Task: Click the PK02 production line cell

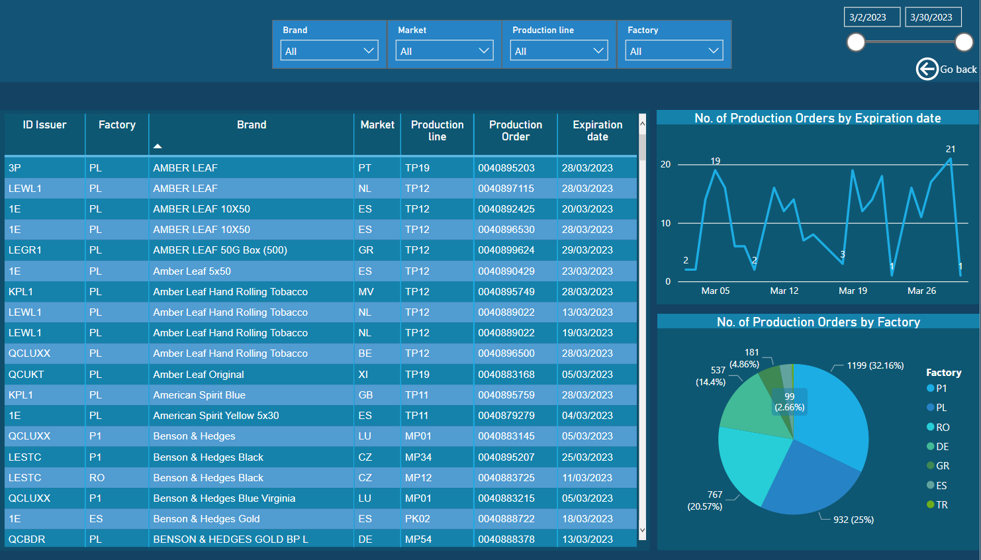Action: coord(438,519)
